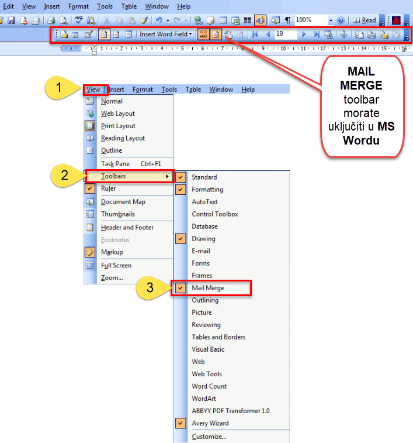Viewport: 413px width, 443px height.
Task: Open the Undo history dropdown arrow
Action: 168,20
